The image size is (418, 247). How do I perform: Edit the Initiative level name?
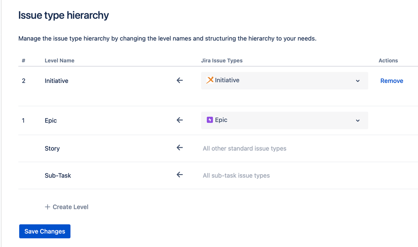[x=56, y=81]
